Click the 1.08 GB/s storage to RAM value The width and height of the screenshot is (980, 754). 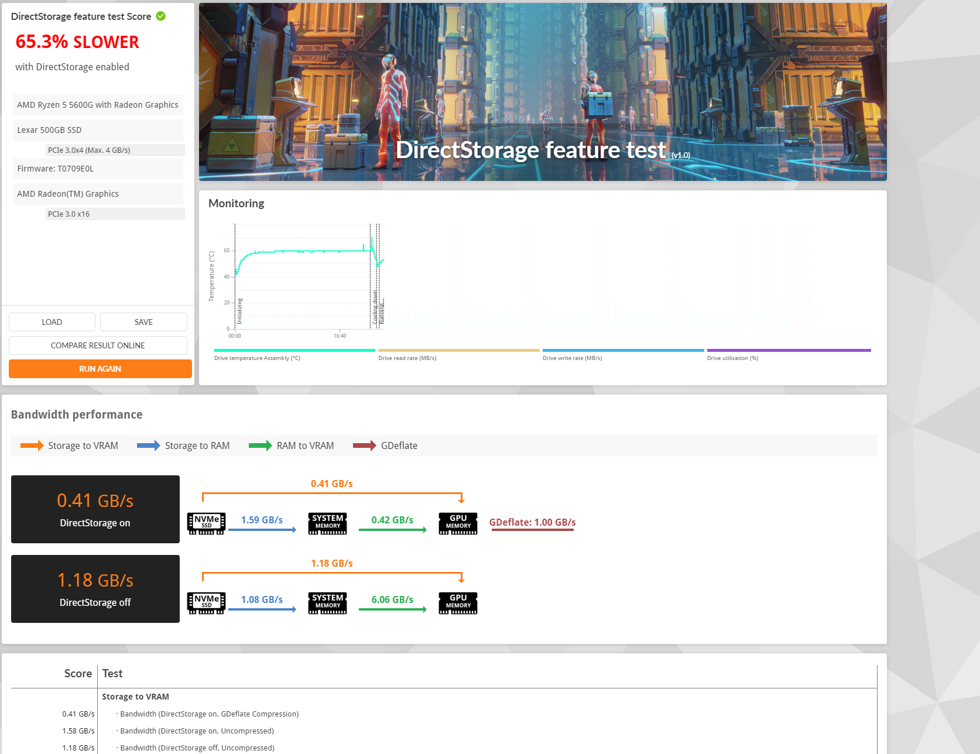click(x=262, y=599)
